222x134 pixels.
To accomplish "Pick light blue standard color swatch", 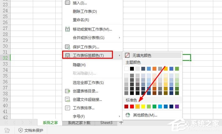I will pos(160,107).
